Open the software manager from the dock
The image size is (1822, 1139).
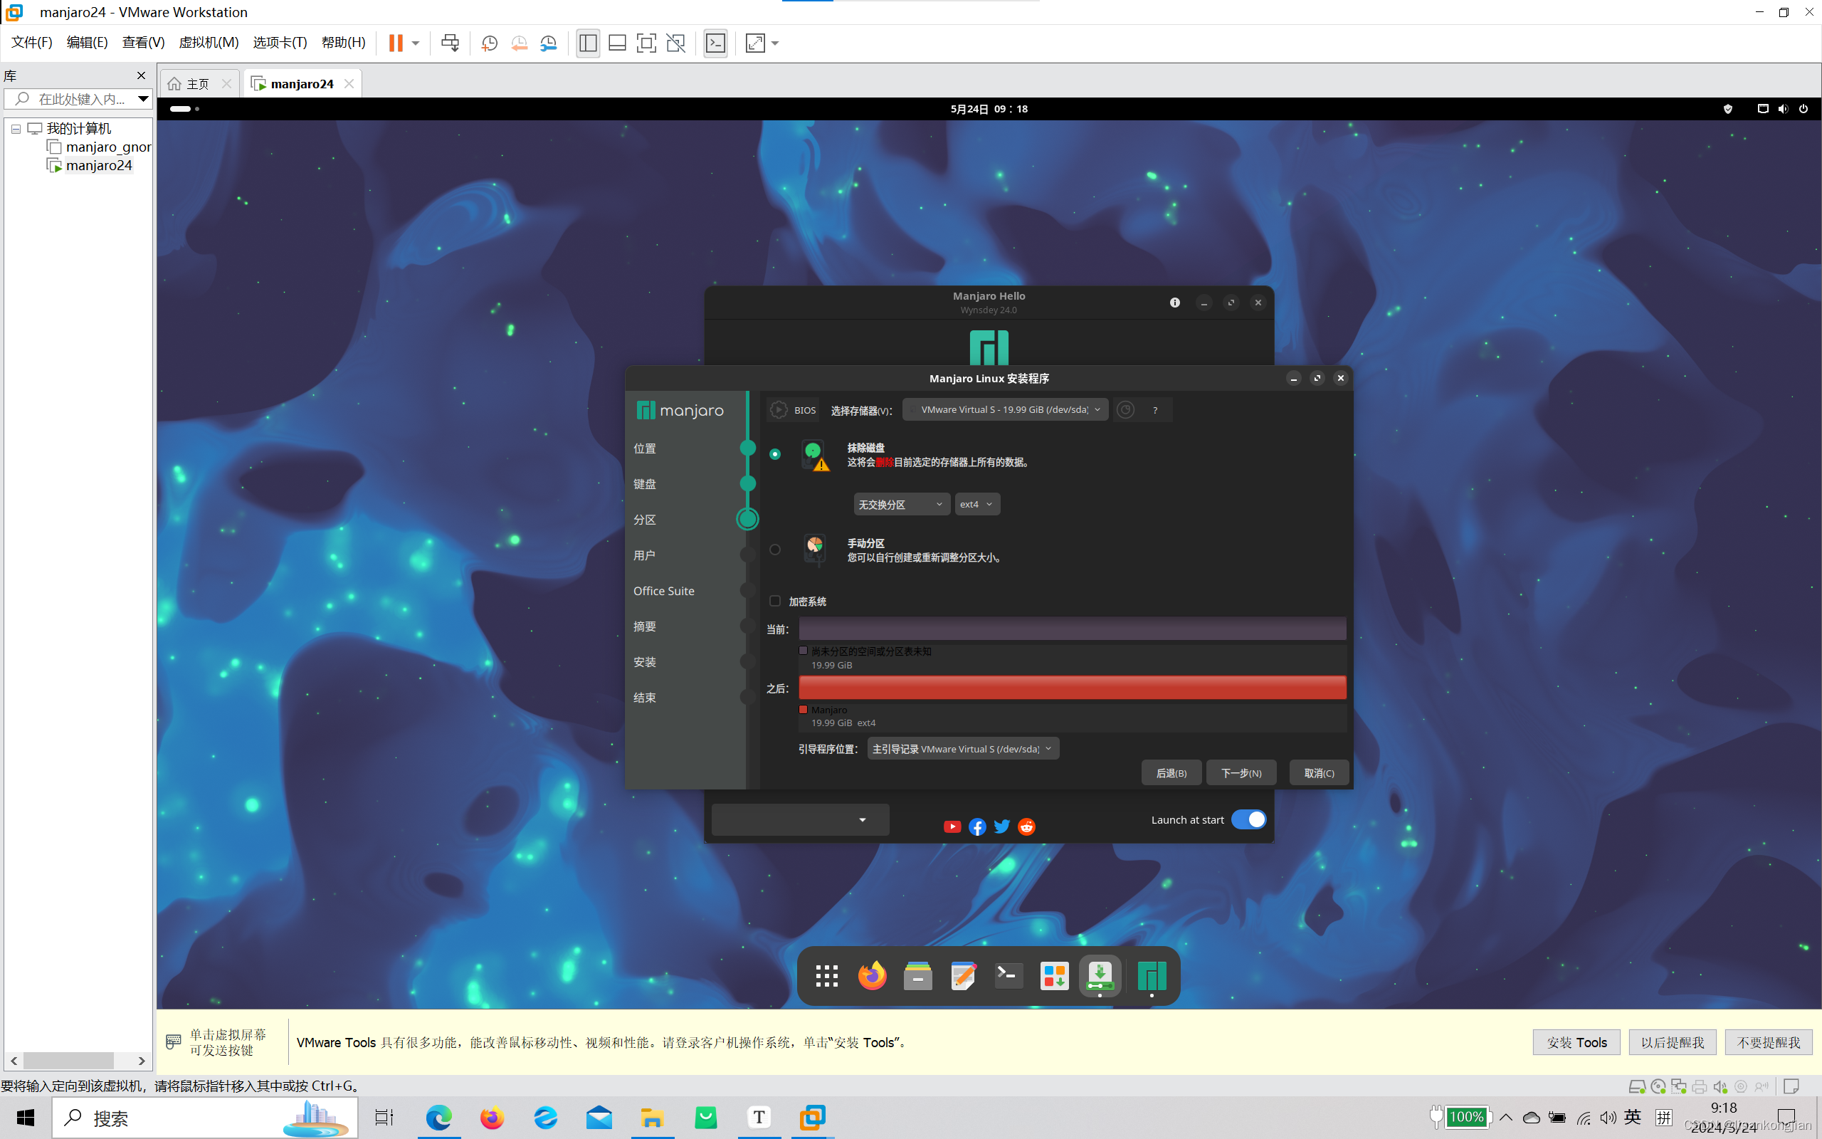tap(1055, 976)
